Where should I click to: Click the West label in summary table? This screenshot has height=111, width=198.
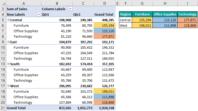coord(126,25)
